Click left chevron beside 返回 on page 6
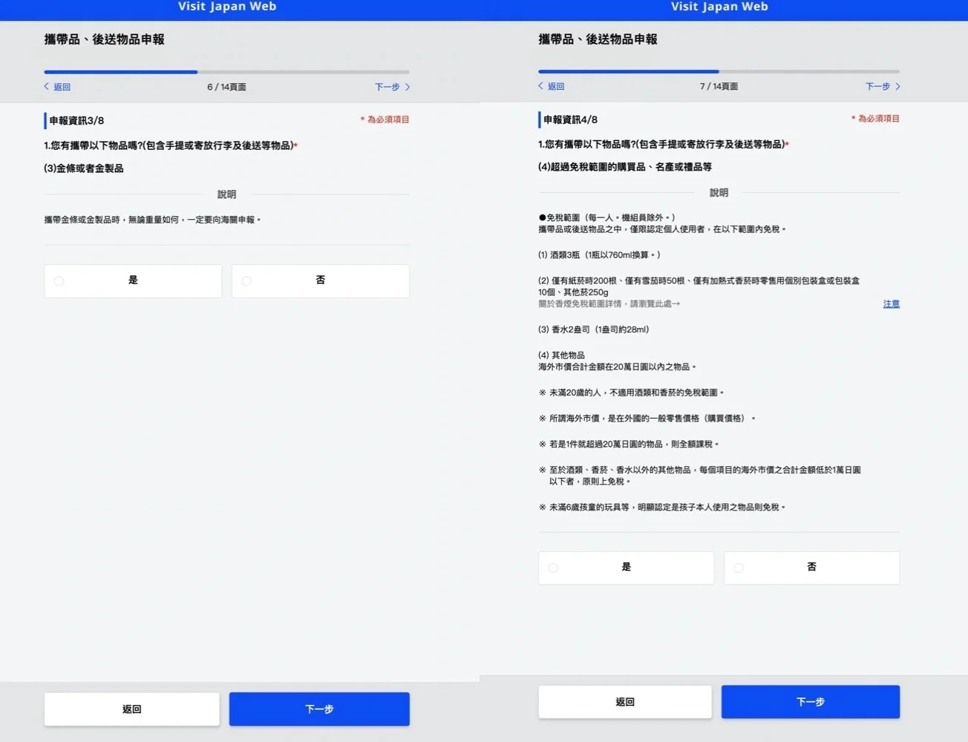 47,87
